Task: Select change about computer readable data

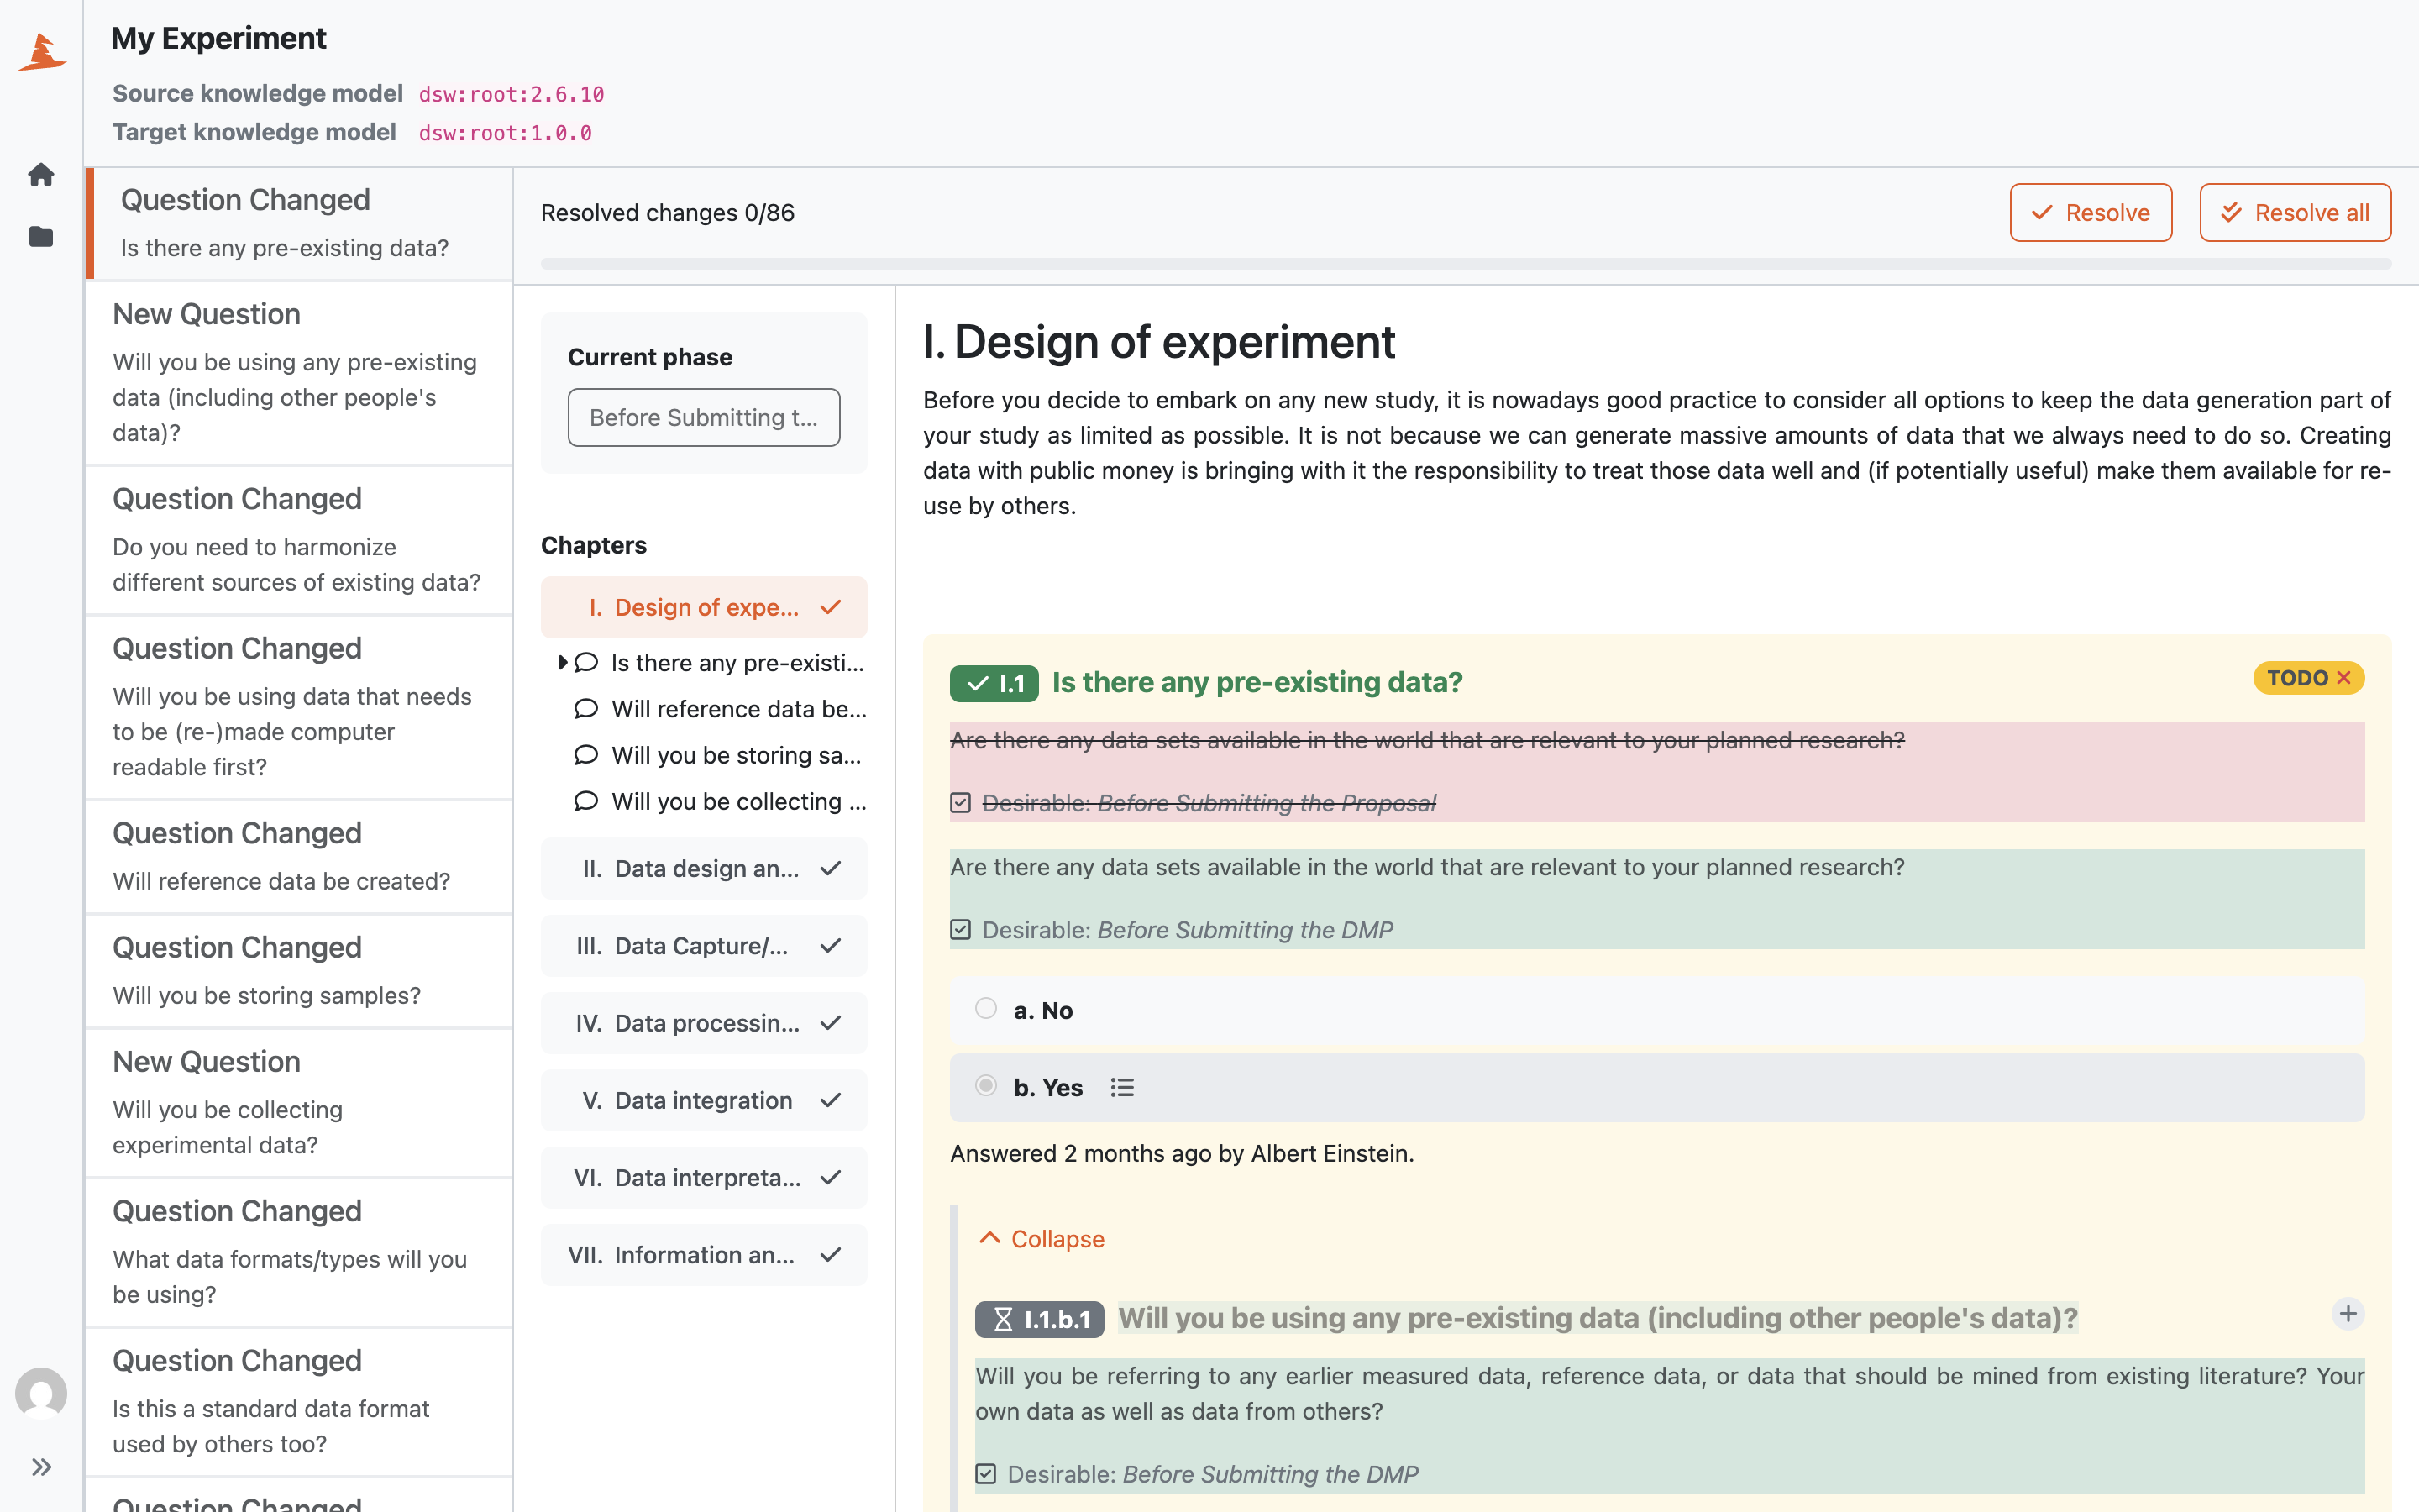Action: (300, 707)
